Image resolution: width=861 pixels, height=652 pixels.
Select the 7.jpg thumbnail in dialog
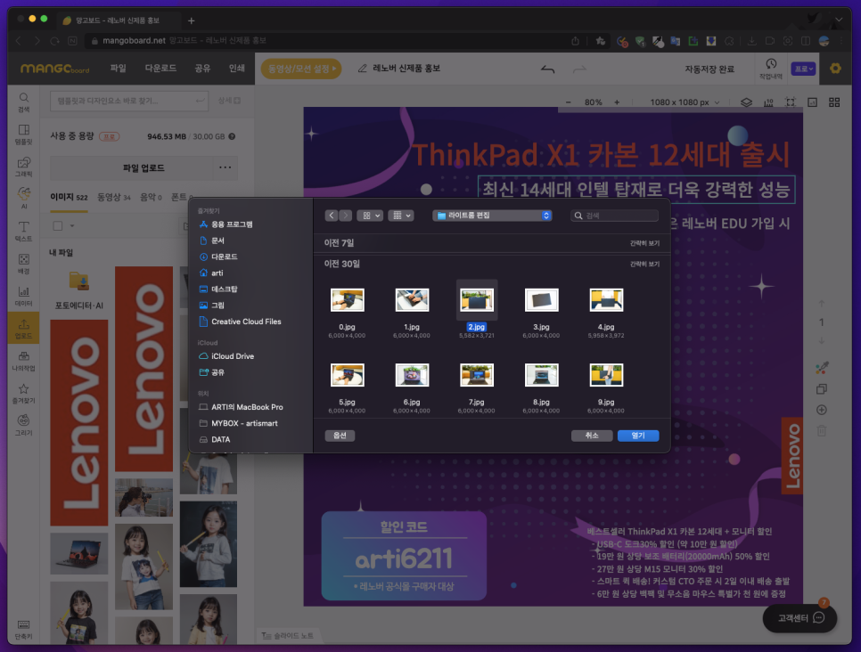point(477,375)
